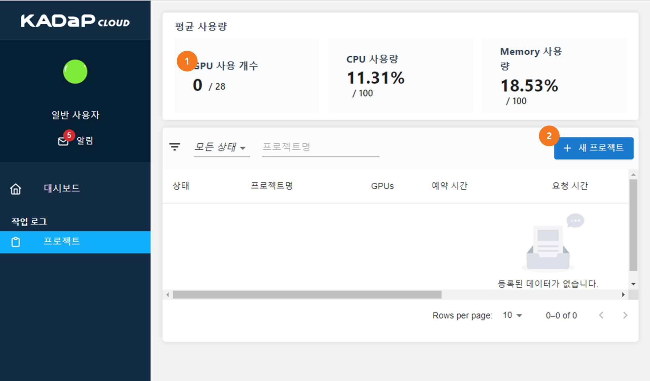Click the filter list icon
This screenshot has width=650, height=381.
pyautogui.click(x=174, y=147)
